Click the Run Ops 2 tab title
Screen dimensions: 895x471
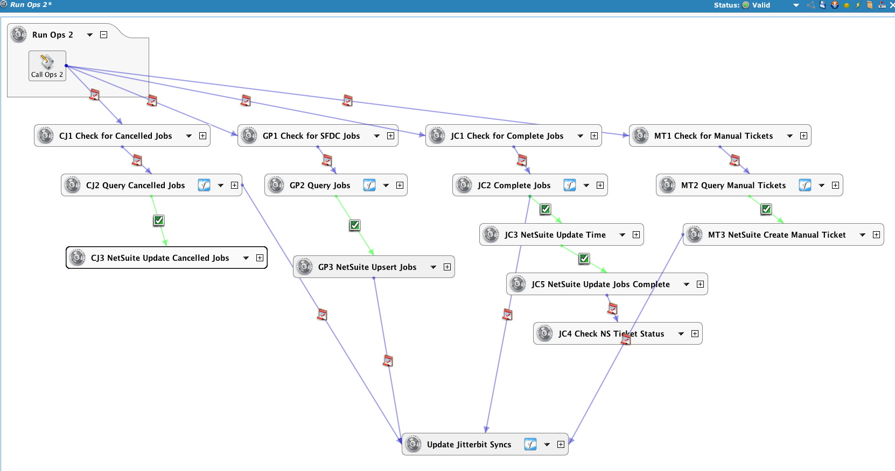[31, 5]
